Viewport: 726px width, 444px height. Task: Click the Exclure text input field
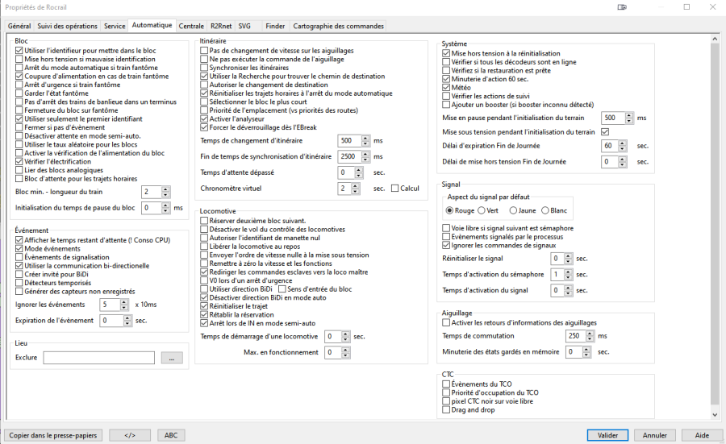click(98, 358)
